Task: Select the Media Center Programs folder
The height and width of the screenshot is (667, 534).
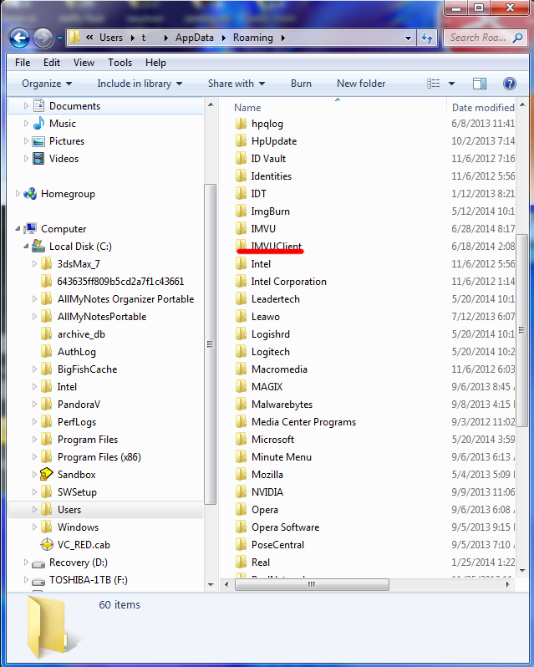Action: point(303,422)
